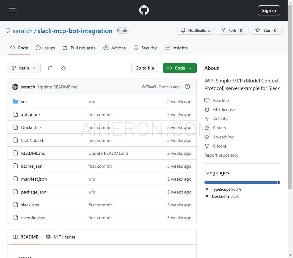The image size is (293, 258).
Task: Click the Go to file button
Action: point(145,68)
